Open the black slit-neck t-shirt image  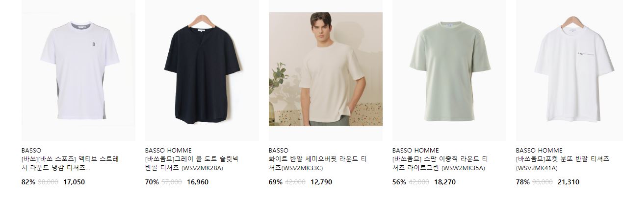(202, 70)
